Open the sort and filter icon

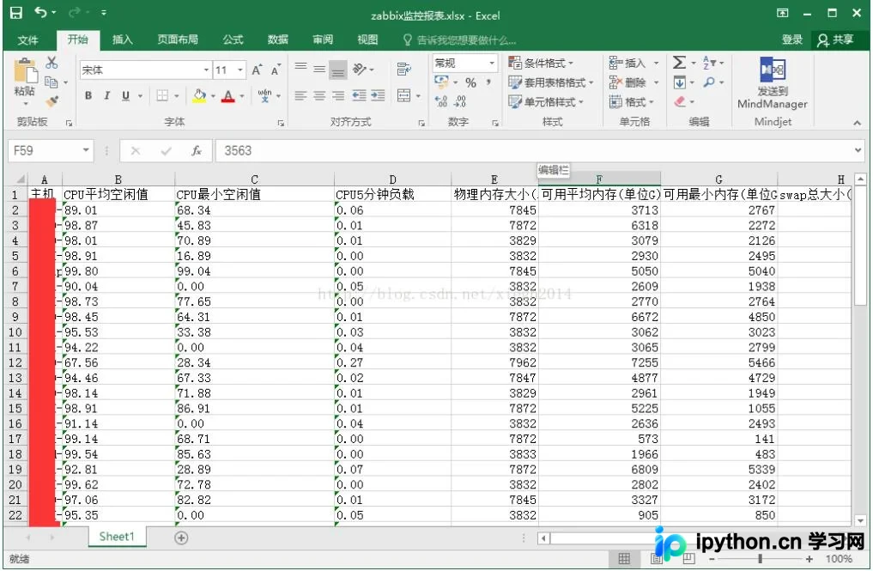(709, 63)
